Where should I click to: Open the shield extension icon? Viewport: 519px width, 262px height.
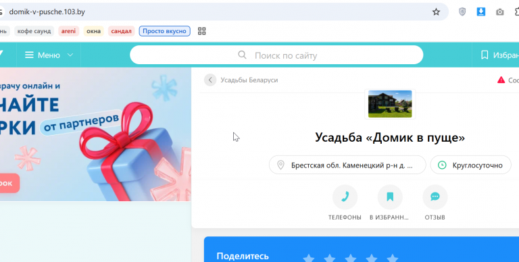click(462, 12)
